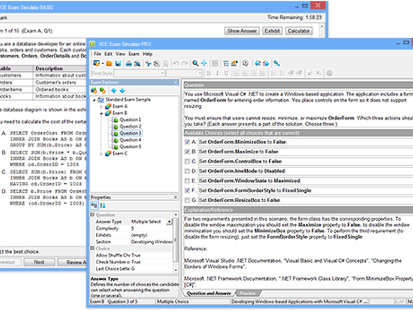Expand the Exam C tree node

point(101,154)
